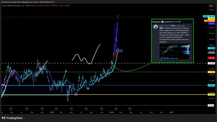The width and height of the screenshot is (217, 122).
Task: Click the TradingView logo
Action: [x=12, y=118]
